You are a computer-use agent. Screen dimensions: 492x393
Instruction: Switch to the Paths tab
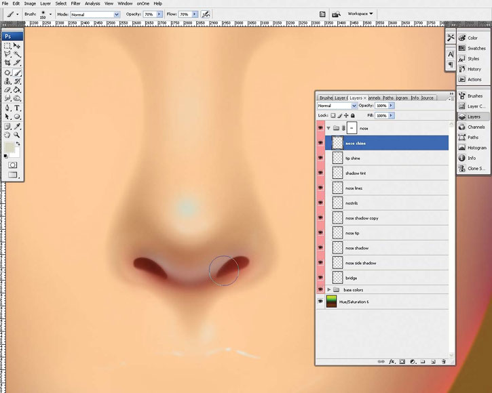click(389, 98)
